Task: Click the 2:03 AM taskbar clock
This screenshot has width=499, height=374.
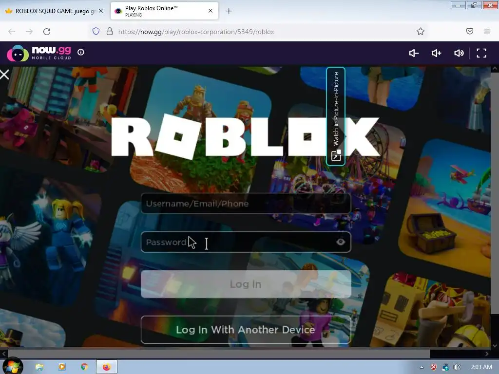Action: click(x=481, y=367)
